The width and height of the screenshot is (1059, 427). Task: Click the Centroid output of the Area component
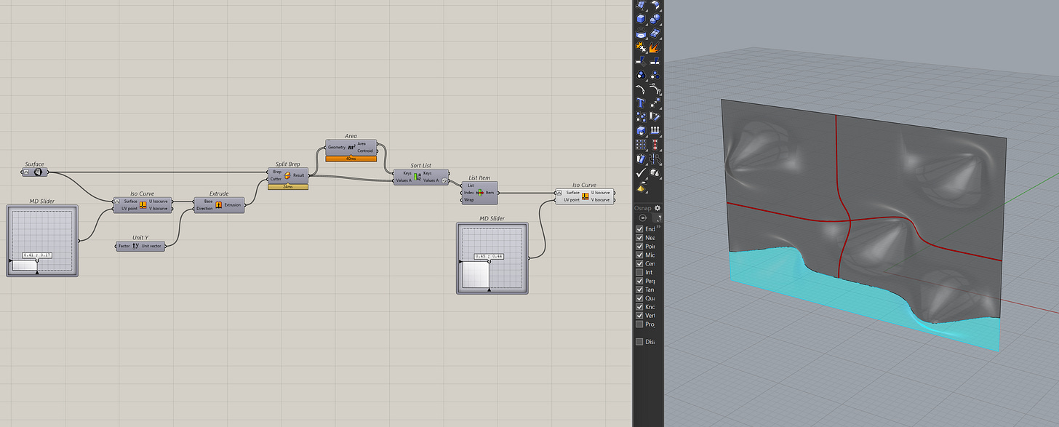365,151
